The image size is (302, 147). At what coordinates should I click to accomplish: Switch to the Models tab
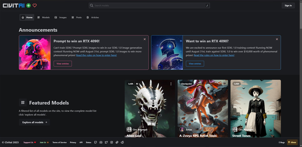tap(43, 17)
